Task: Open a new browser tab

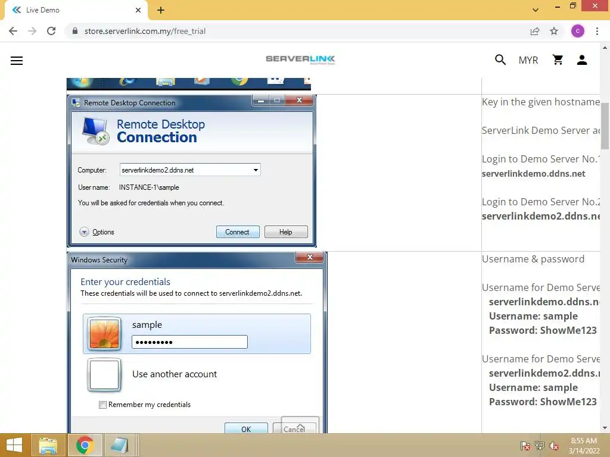Action: pyautogui.click(x=161, y=10)
